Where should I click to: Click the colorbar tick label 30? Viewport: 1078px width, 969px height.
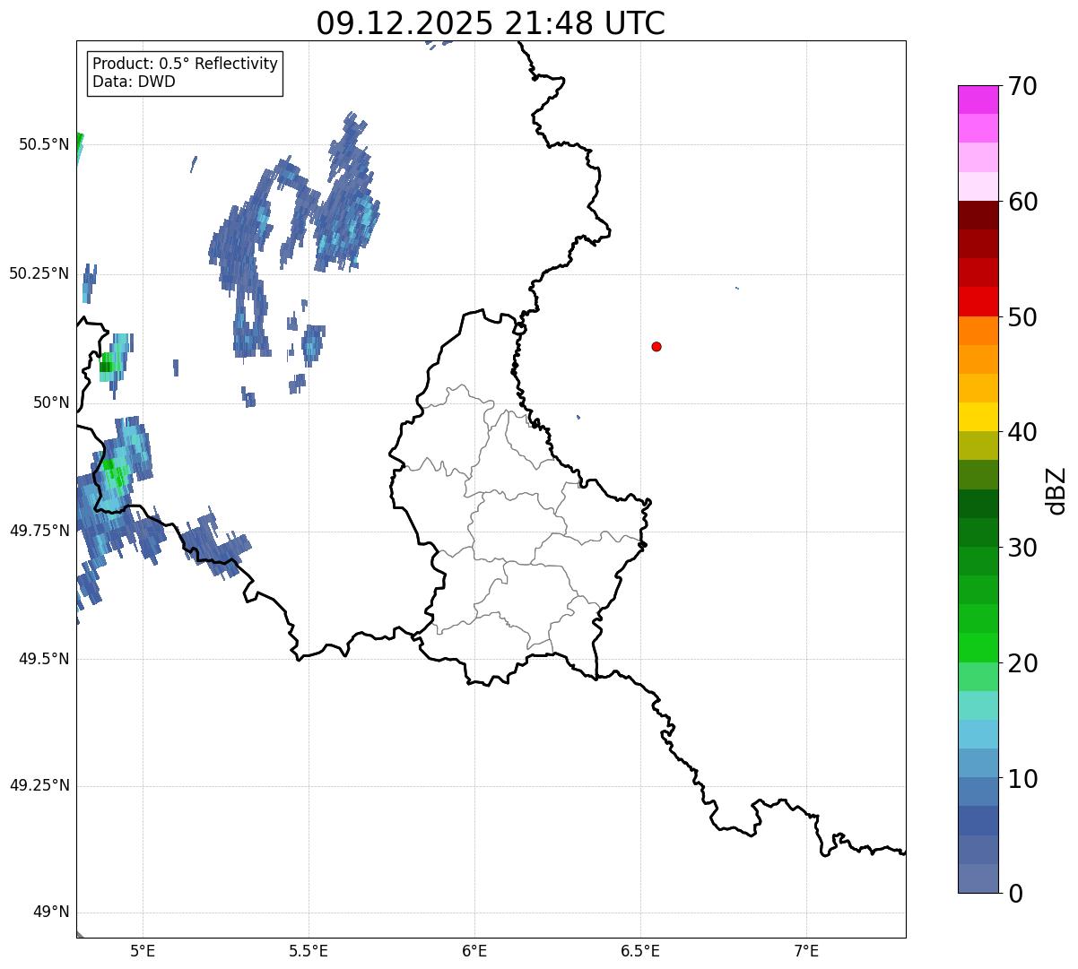(x=1022, y=548)
